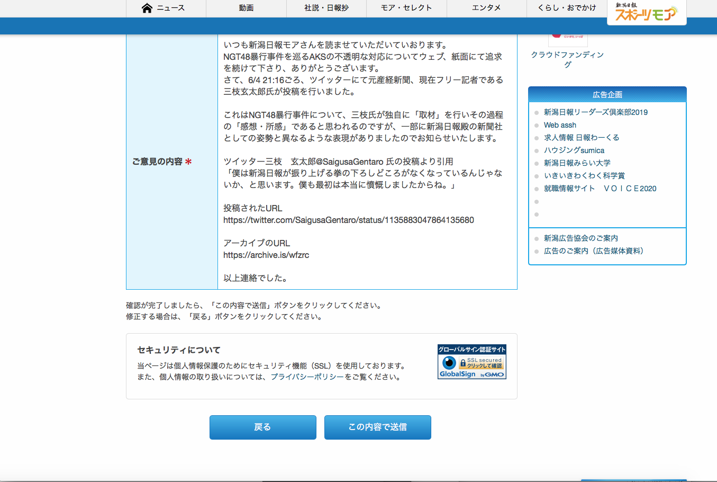Open the スポーツモア logo link
The width and height of the screenshot is (717, 482).
click(647, 12)
